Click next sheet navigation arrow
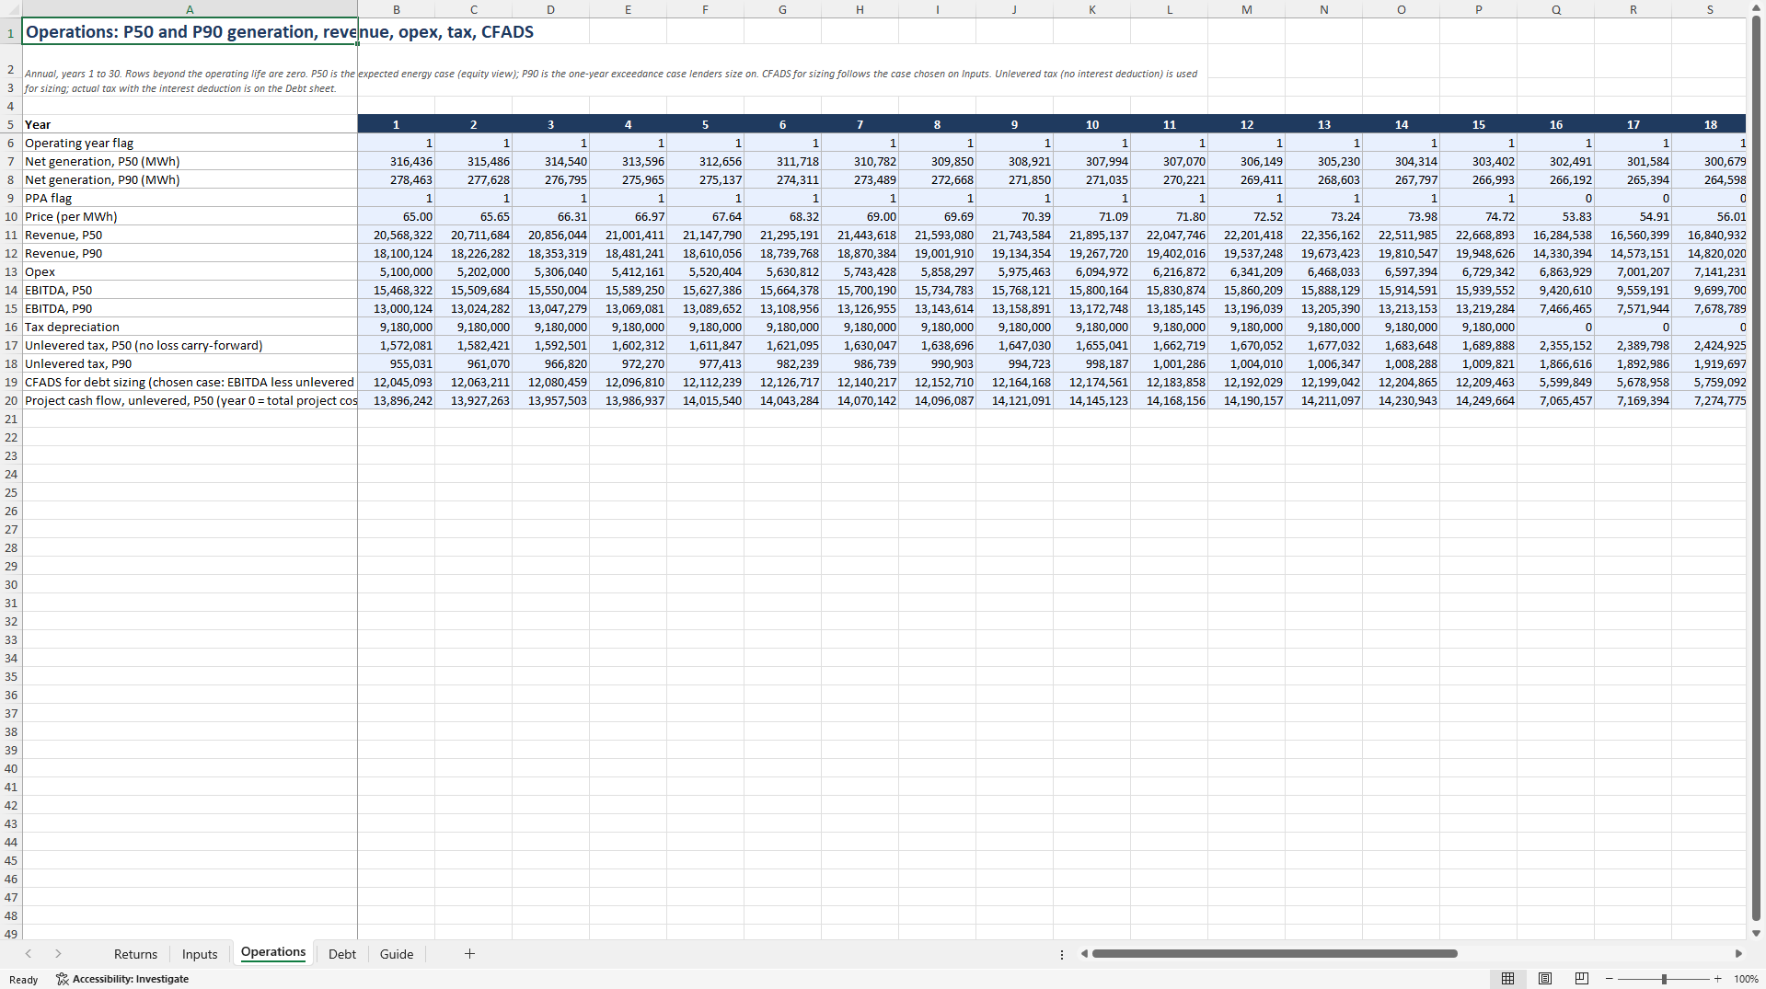This screenshot has width=1766, height=989. pos(58,954)
